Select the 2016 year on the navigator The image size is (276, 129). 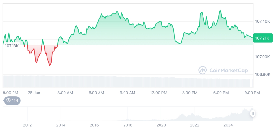pos(94,125)
